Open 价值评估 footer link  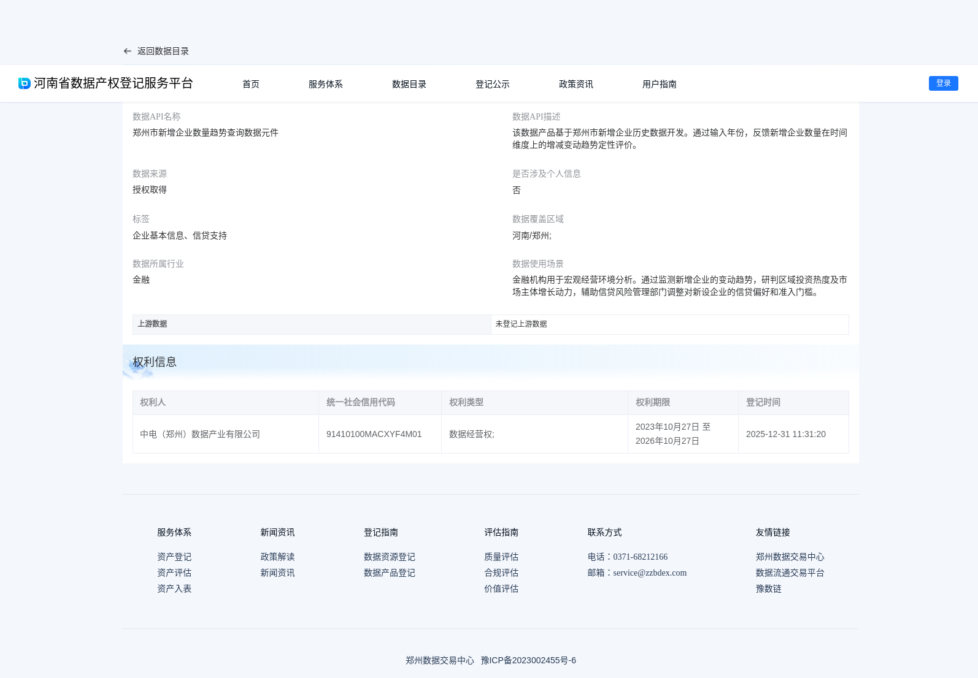[x=501, y=588]
